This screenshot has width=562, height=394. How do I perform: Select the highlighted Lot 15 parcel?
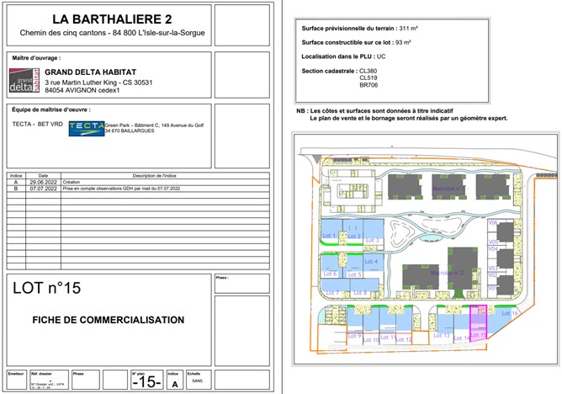pyautogui.click(x=478, y=323)
